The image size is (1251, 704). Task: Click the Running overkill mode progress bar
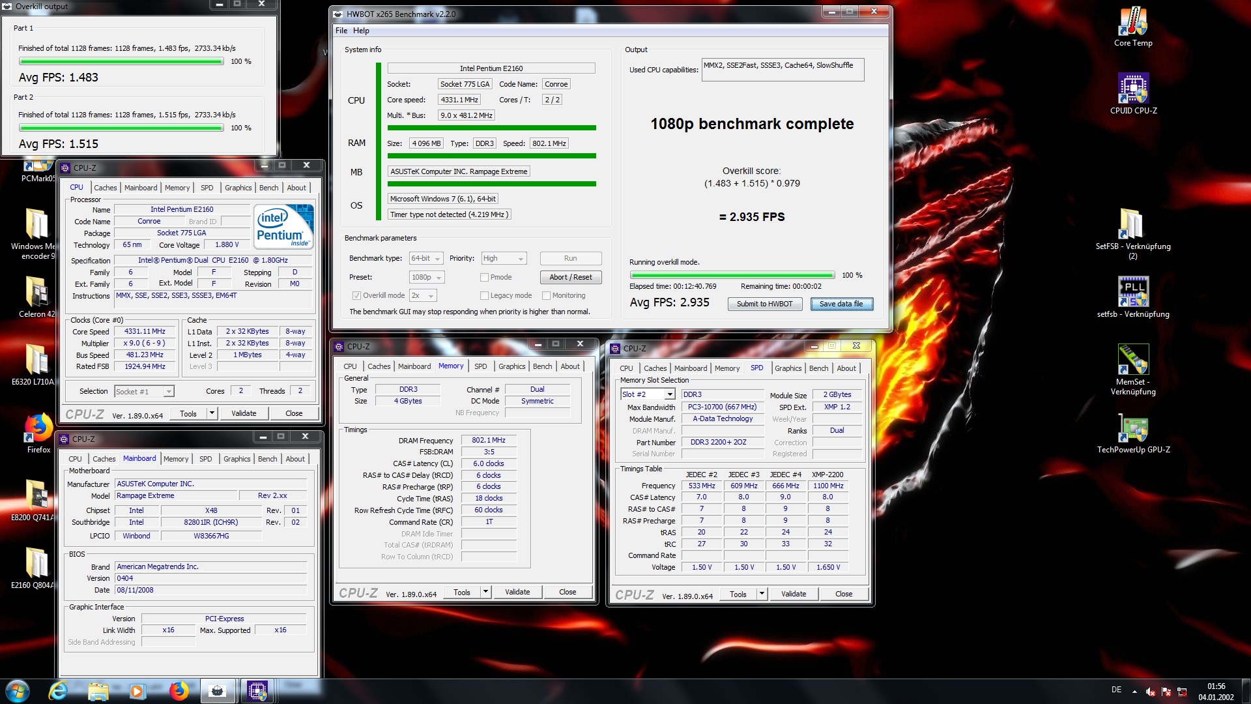(732, 275)
